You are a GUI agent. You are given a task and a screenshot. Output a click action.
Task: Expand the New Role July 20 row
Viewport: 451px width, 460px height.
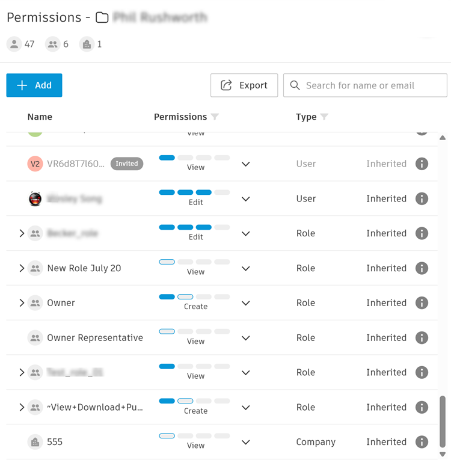pos(22,268)
